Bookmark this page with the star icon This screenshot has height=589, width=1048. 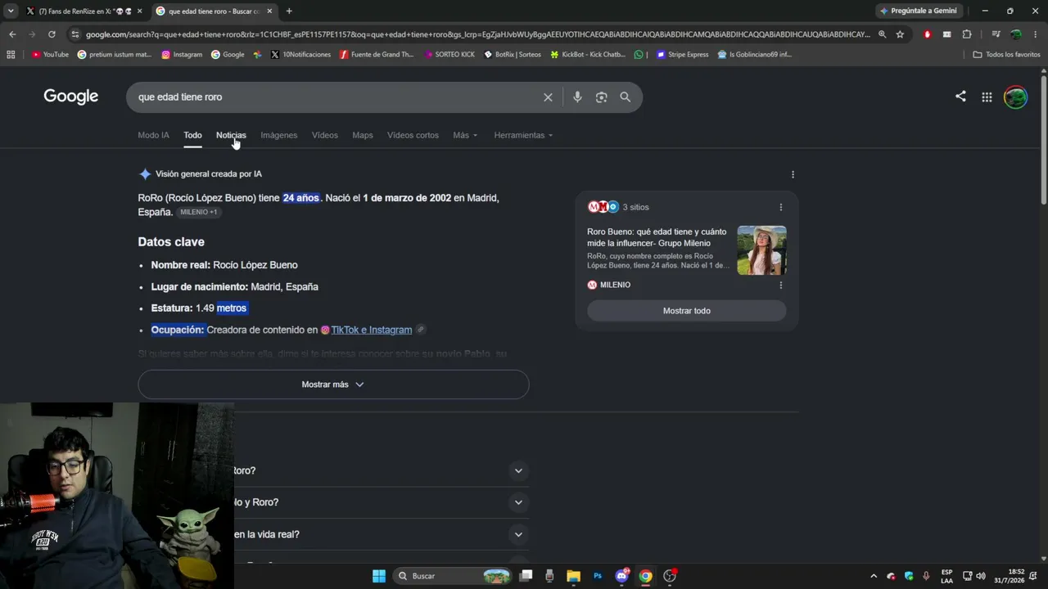coord(900,34)
